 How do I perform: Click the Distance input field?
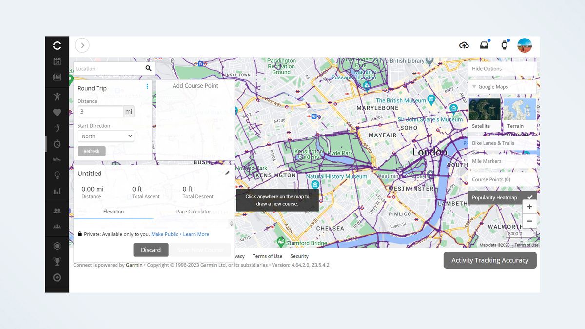[x=100, y=111]
